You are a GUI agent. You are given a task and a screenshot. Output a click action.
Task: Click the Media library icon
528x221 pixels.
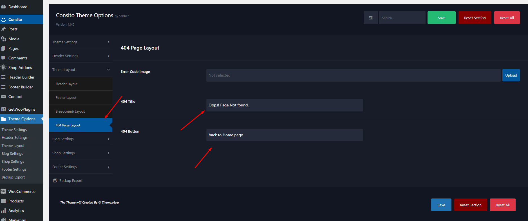point(4,39)
